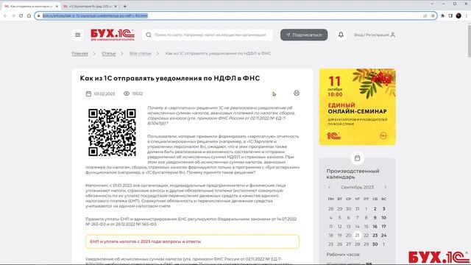471x265 pixels.
Task: Open notifications bell icon
Action: [x=341, y=35]
